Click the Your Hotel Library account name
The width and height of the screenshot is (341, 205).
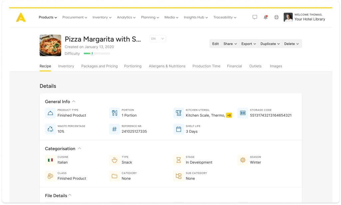click(310, 19)
